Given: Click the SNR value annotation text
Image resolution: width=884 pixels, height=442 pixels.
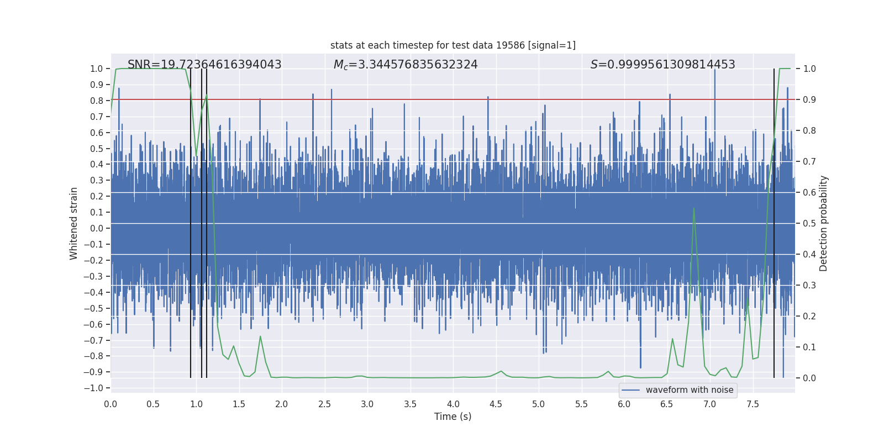Looking at the screenshot, I should click(x=204, y=65).
